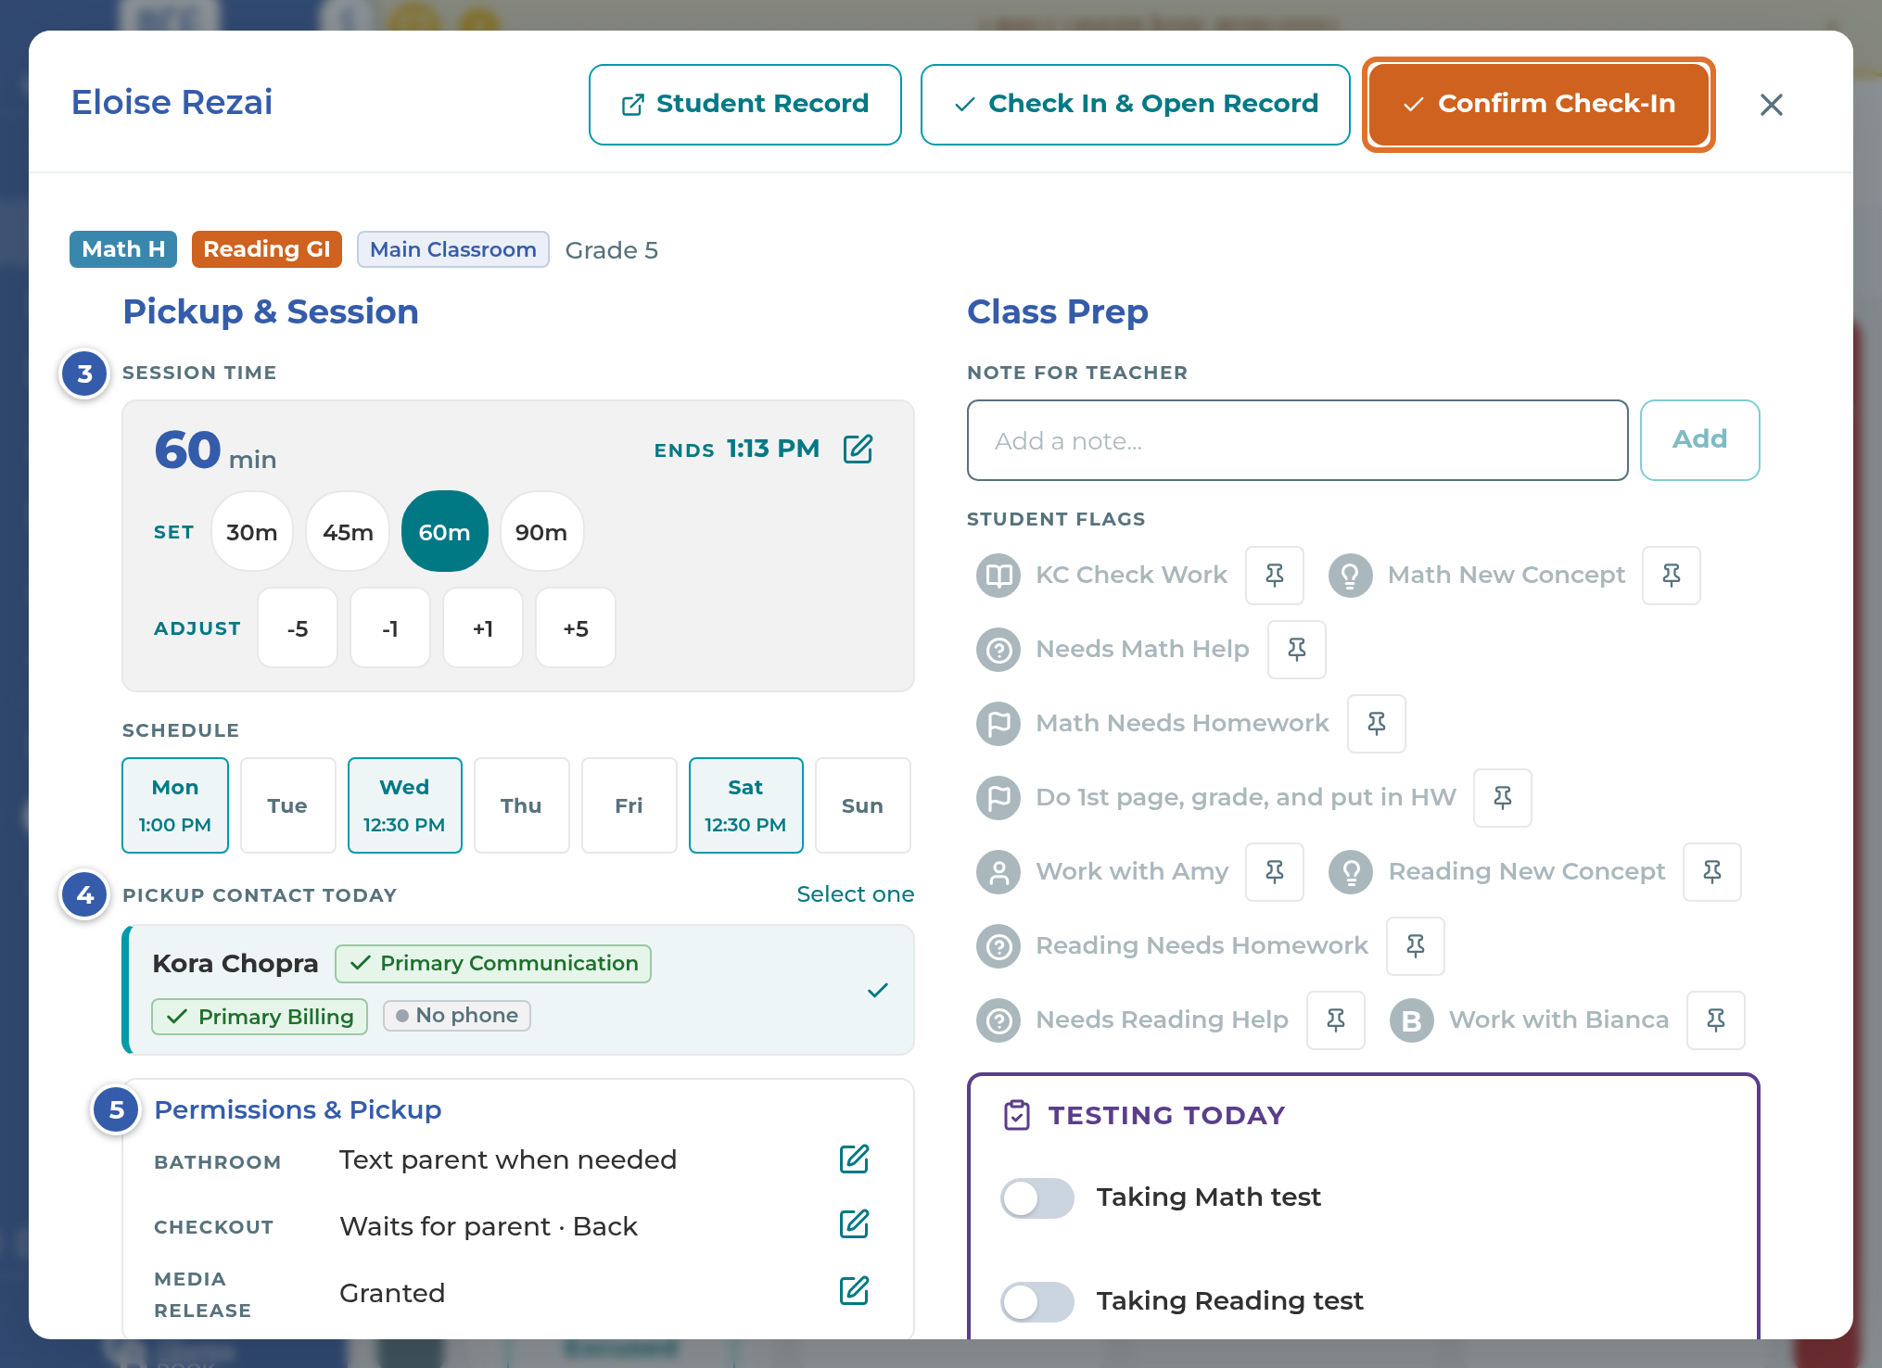Pin the Do 1st page flag

tap(1503, 798)
